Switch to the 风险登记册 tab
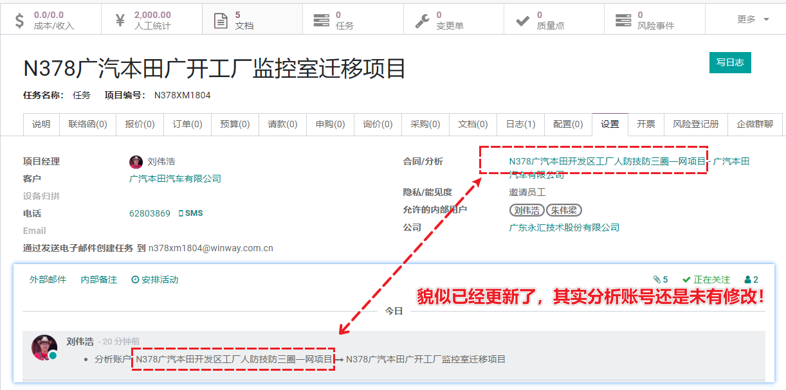 pyautogui.click(x=695, y=124)
